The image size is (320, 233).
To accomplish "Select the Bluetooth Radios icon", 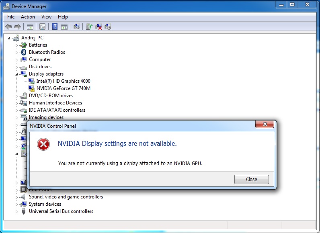I will (x=24, y=52).
